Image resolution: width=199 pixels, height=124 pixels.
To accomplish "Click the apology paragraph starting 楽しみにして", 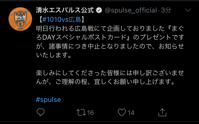I will point(106,73).
